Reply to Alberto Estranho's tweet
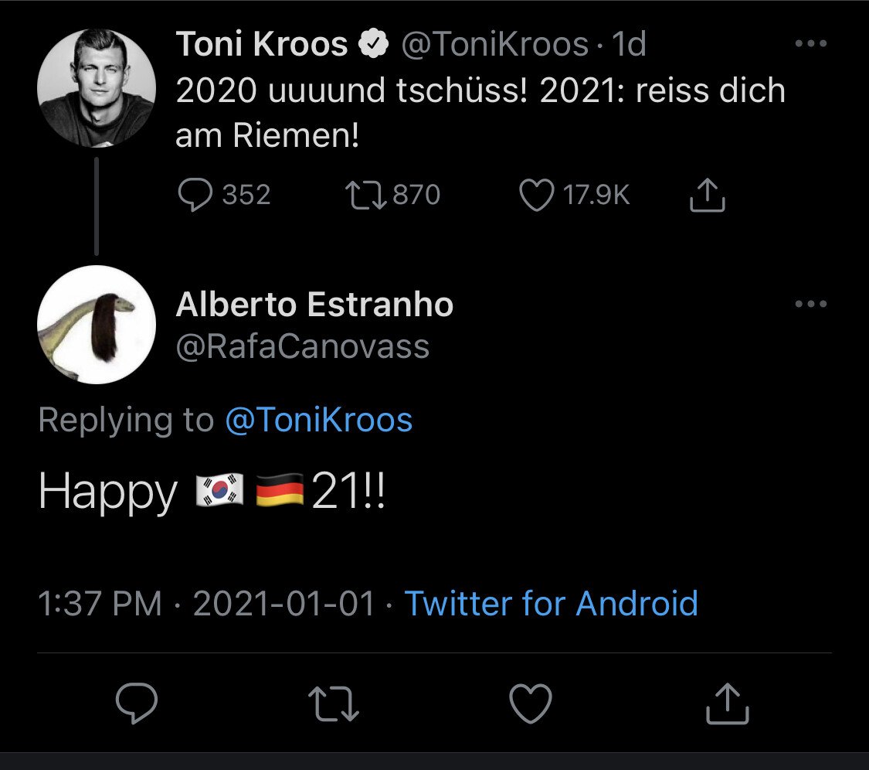 click(137, 704)
